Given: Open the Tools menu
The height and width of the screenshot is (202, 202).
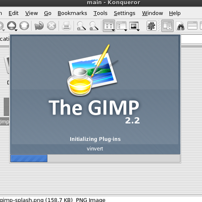Looking at the screenshot, I should click(100, 13).
